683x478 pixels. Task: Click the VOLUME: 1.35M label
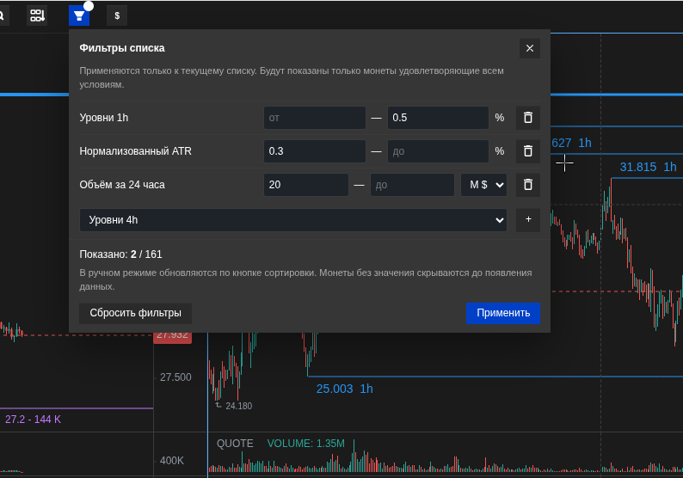coord(305,444)
